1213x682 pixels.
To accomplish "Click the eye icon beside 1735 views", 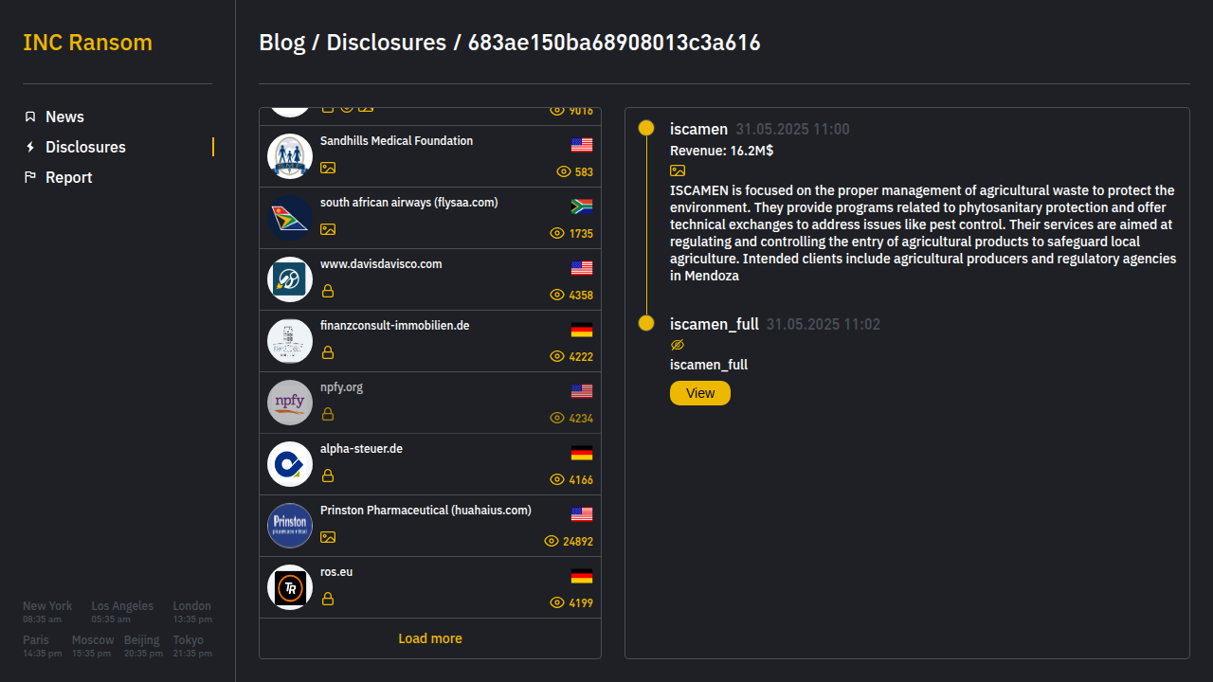I will pyautogui.click(x=557, y=233).
